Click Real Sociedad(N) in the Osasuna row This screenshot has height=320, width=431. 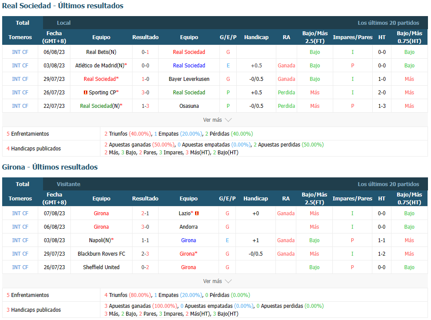coord(101,106)
